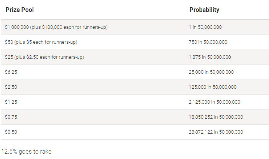
Task: Click the Prize Pool column header
Action: pyautogui.click(x=20, y=10)
